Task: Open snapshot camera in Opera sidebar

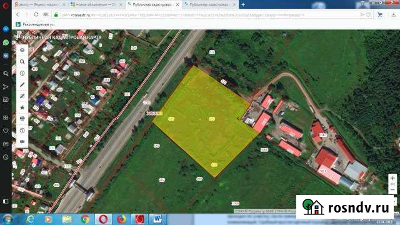Action: pyautogui.click(x=6, y=100)
